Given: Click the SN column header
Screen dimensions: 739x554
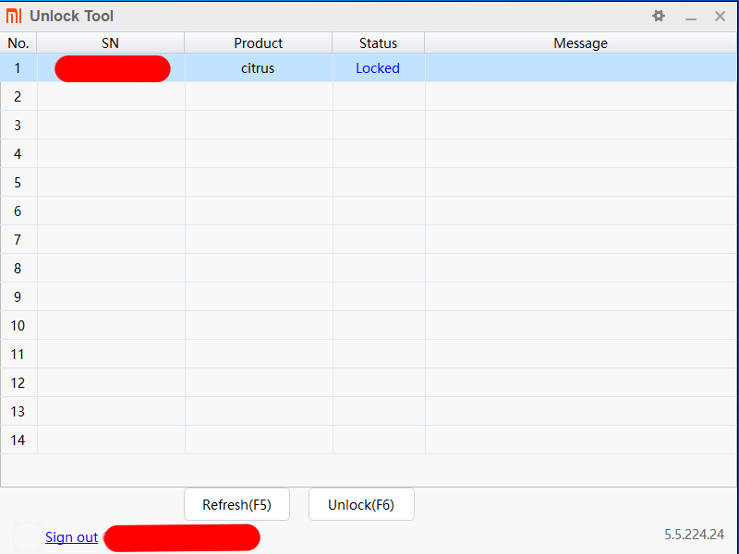Looking at the screenshot, I should (110, 42).
